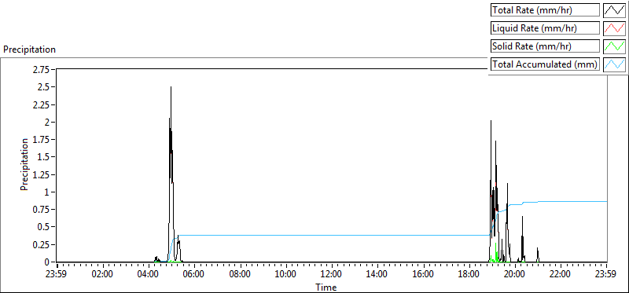The image size is (629, 293).
Task: Click the 0 minimum y-axis value
Action: tap(47, 262)
